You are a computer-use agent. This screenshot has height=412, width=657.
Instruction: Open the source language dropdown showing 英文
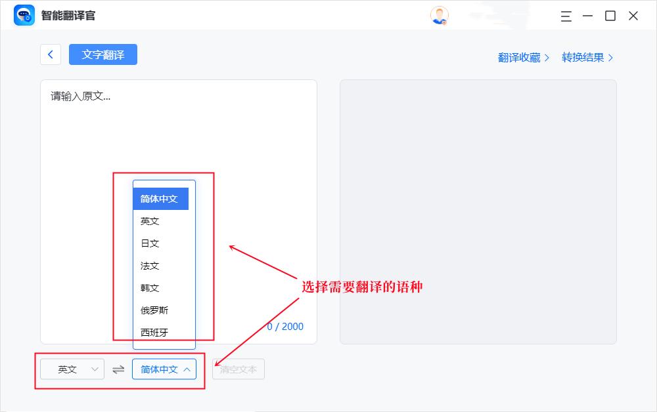coord(72,369)
